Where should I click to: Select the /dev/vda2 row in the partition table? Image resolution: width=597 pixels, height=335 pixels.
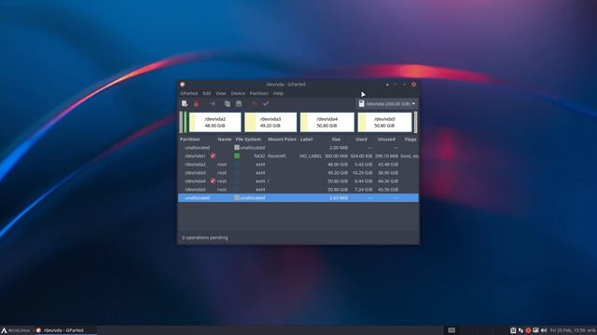tap(298, 165)
